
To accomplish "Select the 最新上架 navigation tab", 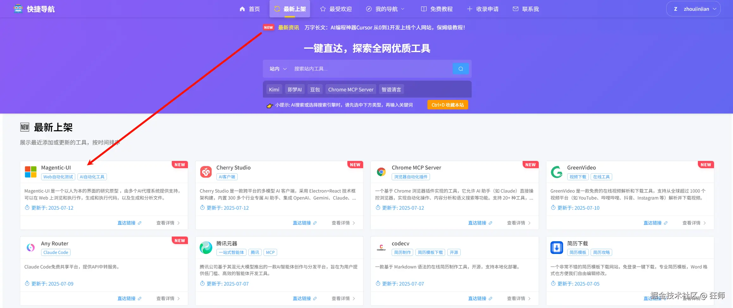I will [x=290, y=9].
